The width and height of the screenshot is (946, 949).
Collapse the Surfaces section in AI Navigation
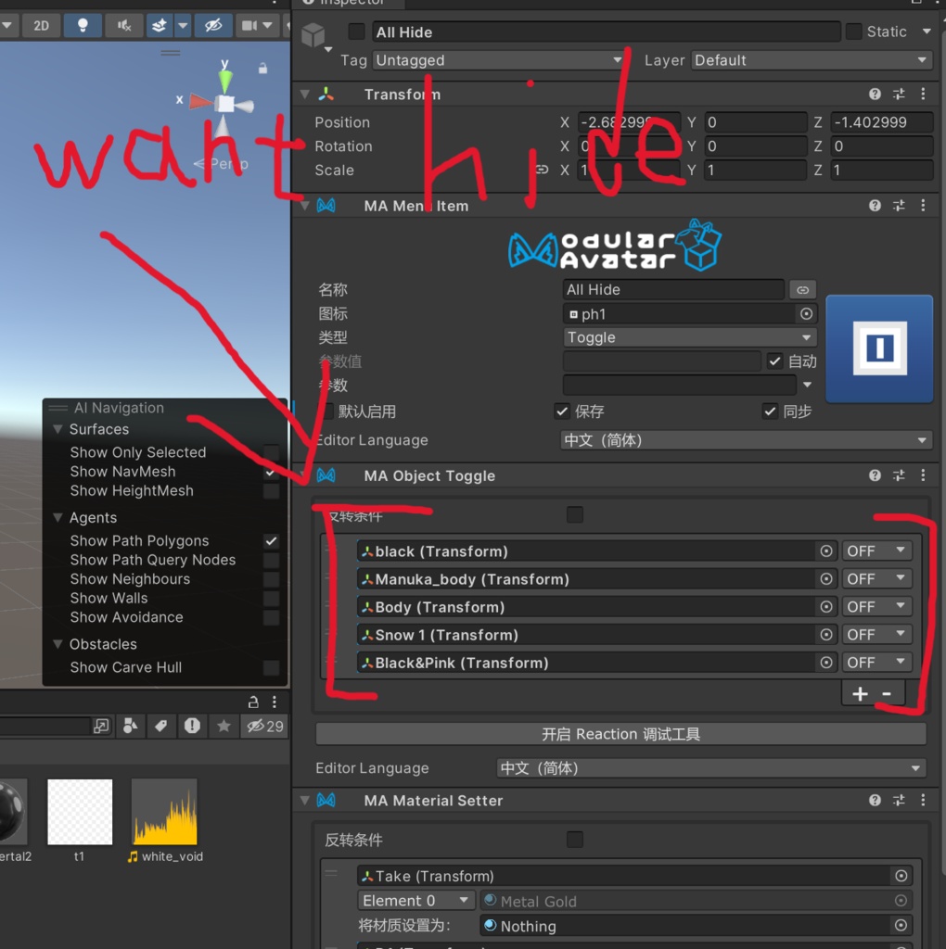(x=58, y=429)
